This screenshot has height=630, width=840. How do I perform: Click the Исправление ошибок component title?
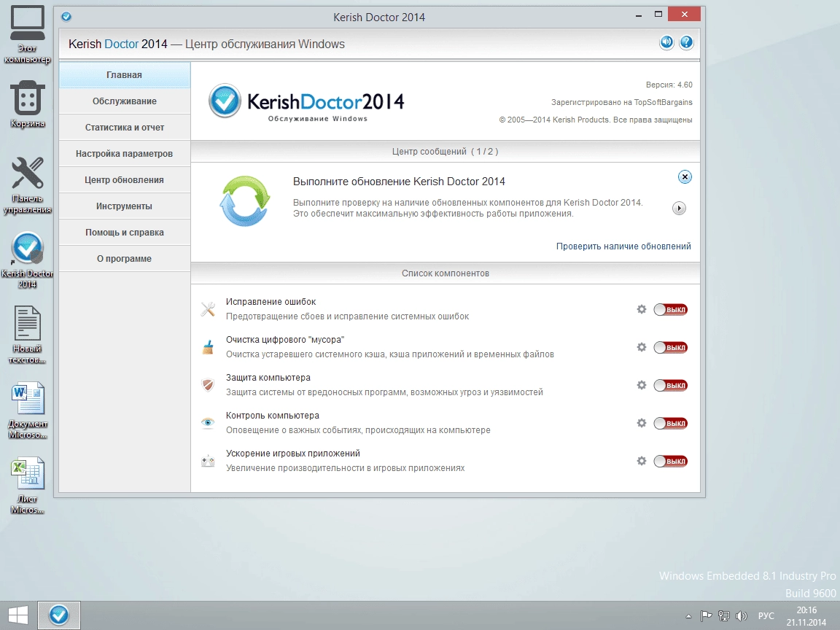point(271,302)
